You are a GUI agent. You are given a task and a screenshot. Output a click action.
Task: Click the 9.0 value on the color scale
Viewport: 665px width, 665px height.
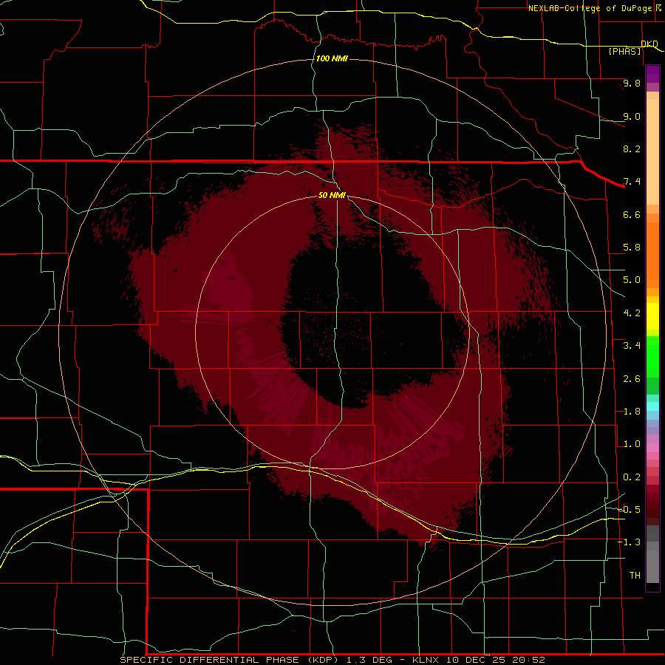coord(632,116)
